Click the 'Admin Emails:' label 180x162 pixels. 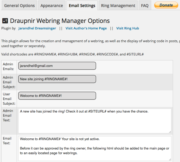pos(8,66)
